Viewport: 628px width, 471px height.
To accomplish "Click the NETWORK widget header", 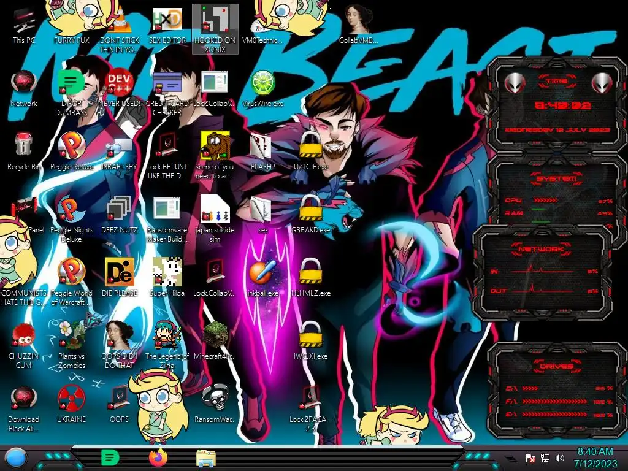I will tap(541, 249).
